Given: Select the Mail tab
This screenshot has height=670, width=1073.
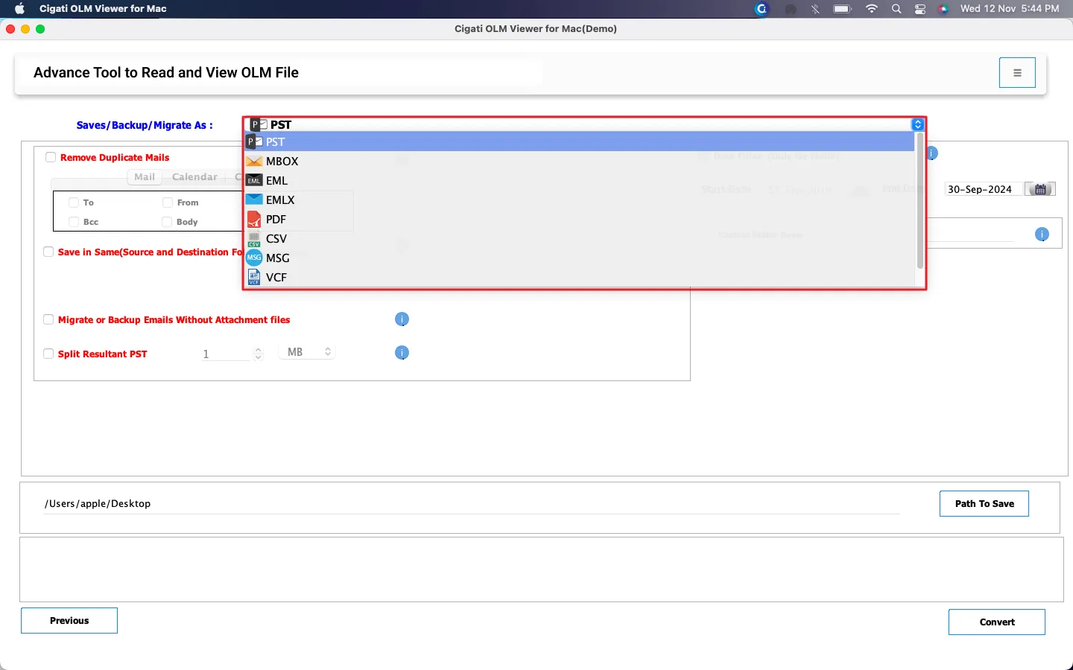Looking at the screenshot, I should 145,177.
